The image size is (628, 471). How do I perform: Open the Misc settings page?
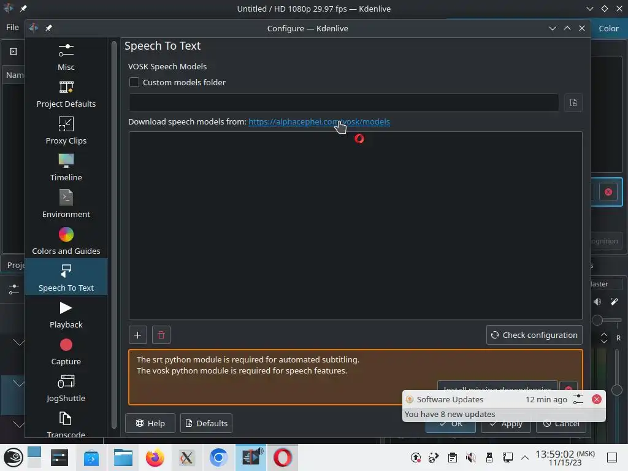[66, 57]
